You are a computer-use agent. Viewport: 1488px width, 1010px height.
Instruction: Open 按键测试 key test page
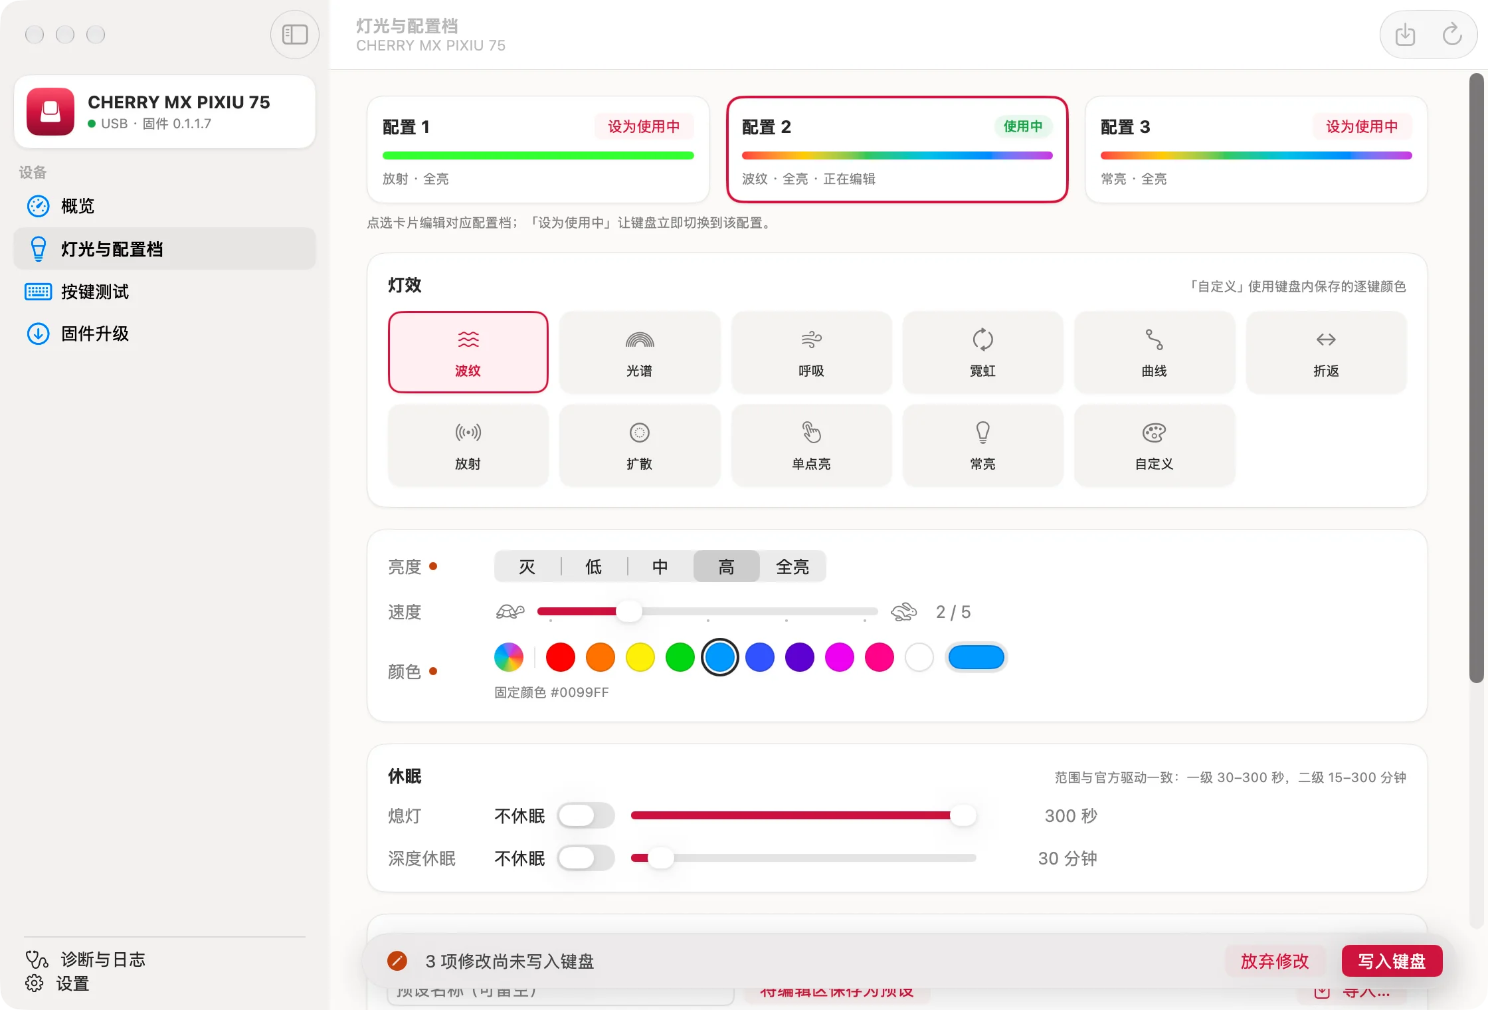(x=164, y=291)
